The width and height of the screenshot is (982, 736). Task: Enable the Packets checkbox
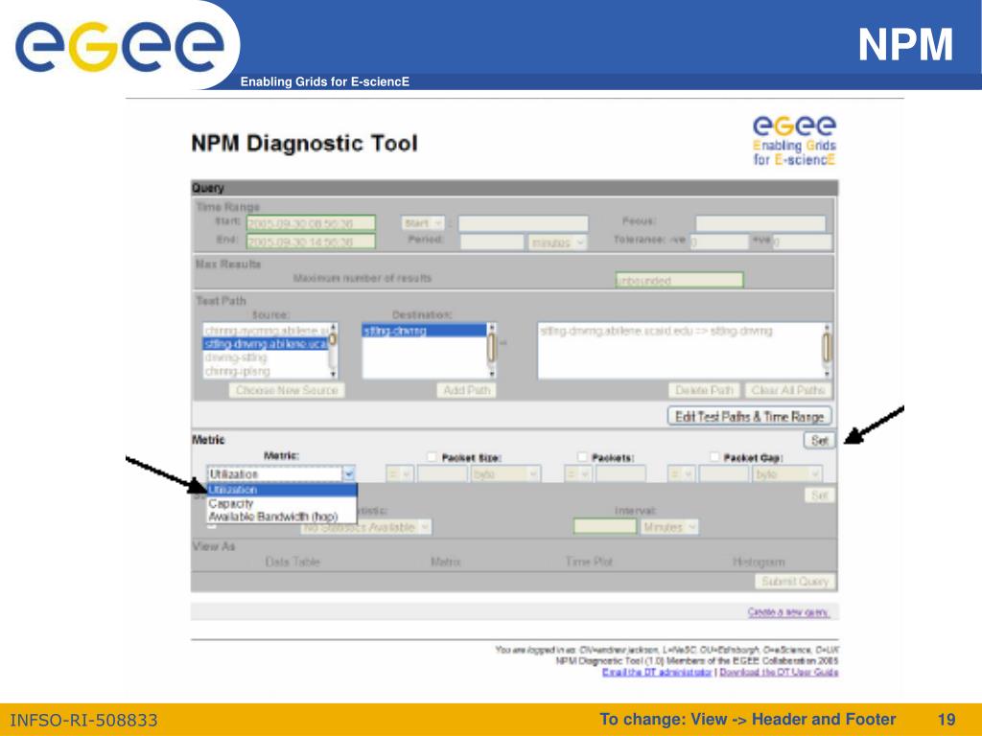pos(582,457)
